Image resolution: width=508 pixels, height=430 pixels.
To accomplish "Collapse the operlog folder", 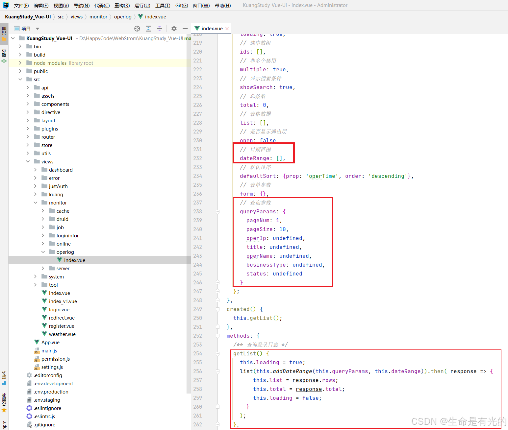I will [x=43, y=252].
